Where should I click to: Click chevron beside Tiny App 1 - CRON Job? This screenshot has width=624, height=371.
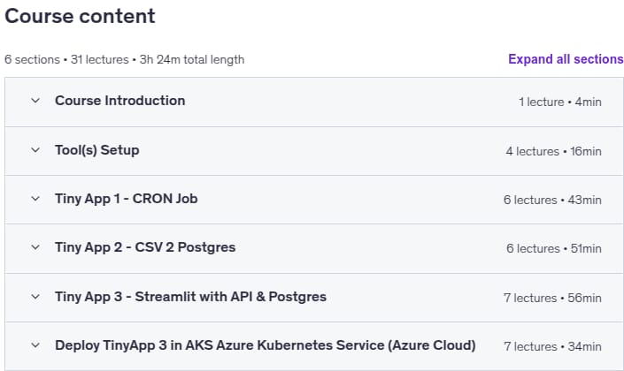(35, 199)
